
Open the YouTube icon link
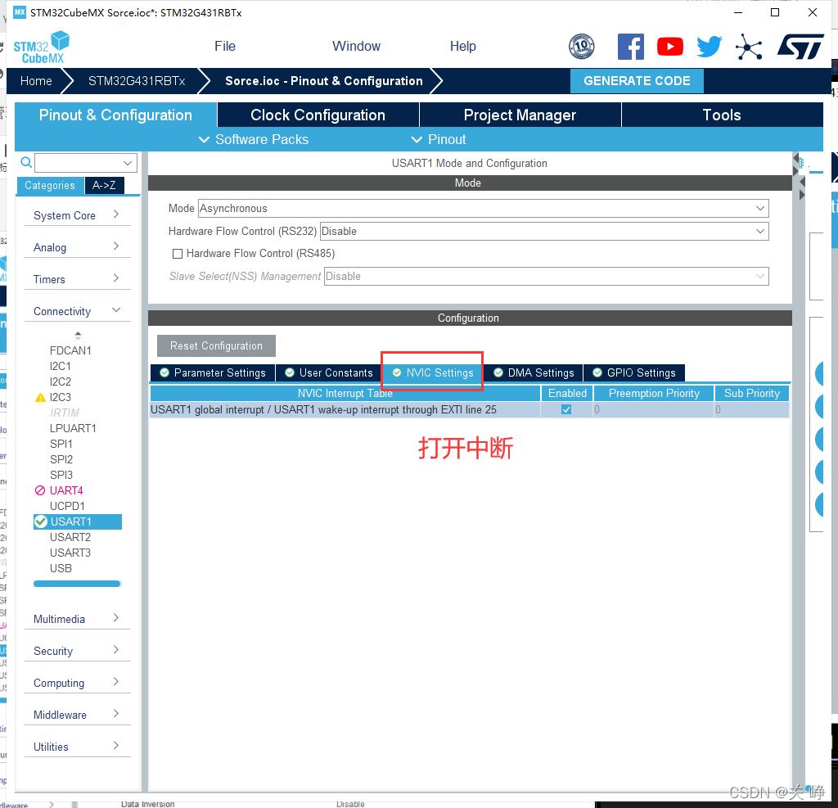[670, 47]
